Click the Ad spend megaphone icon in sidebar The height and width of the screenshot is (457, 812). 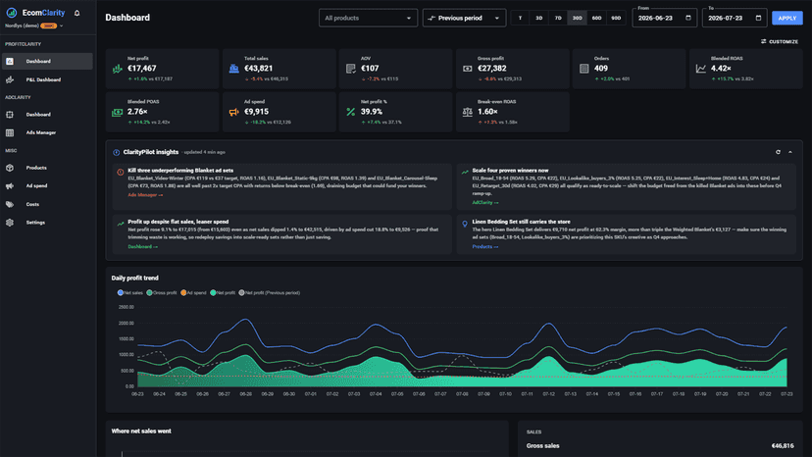point(10,186)
